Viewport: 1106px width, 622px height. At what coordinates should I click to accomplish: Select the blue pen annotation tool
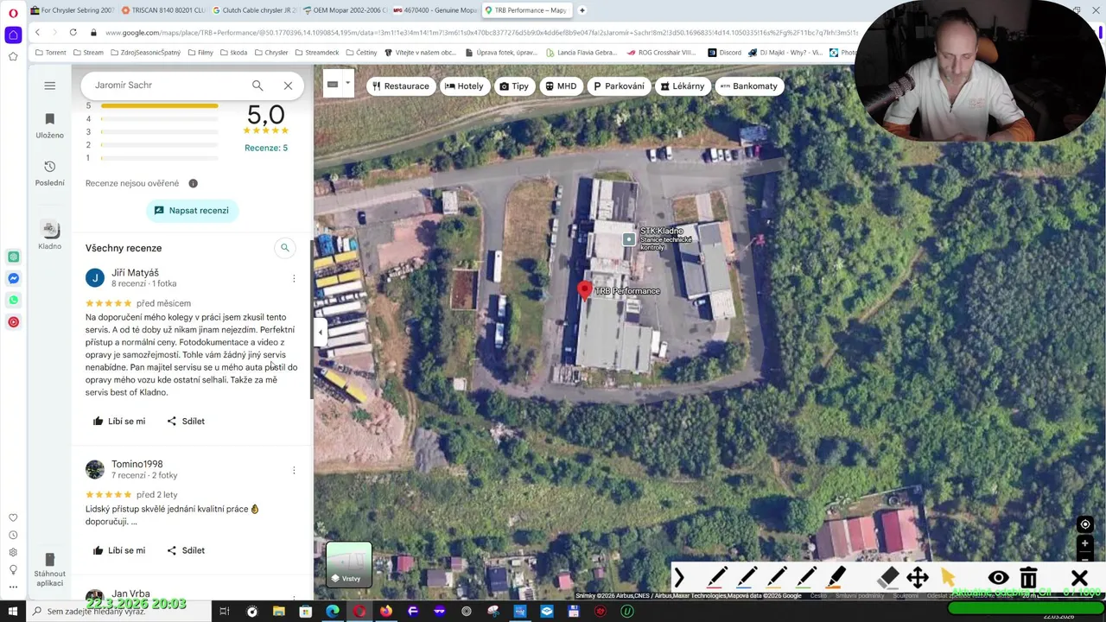coord(747,577)
